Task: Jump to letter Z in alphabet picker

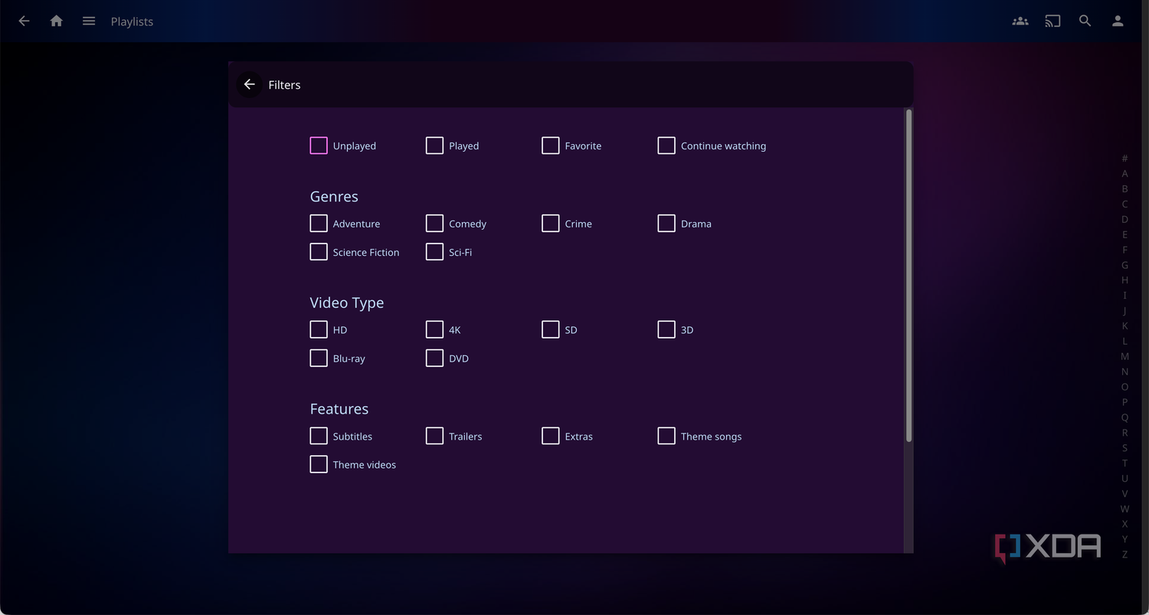Action: [1124, 554]
